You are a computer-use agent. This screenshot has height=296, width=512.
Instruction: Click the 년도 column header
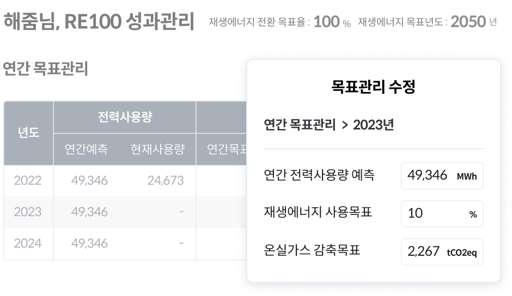click(28, 133)
